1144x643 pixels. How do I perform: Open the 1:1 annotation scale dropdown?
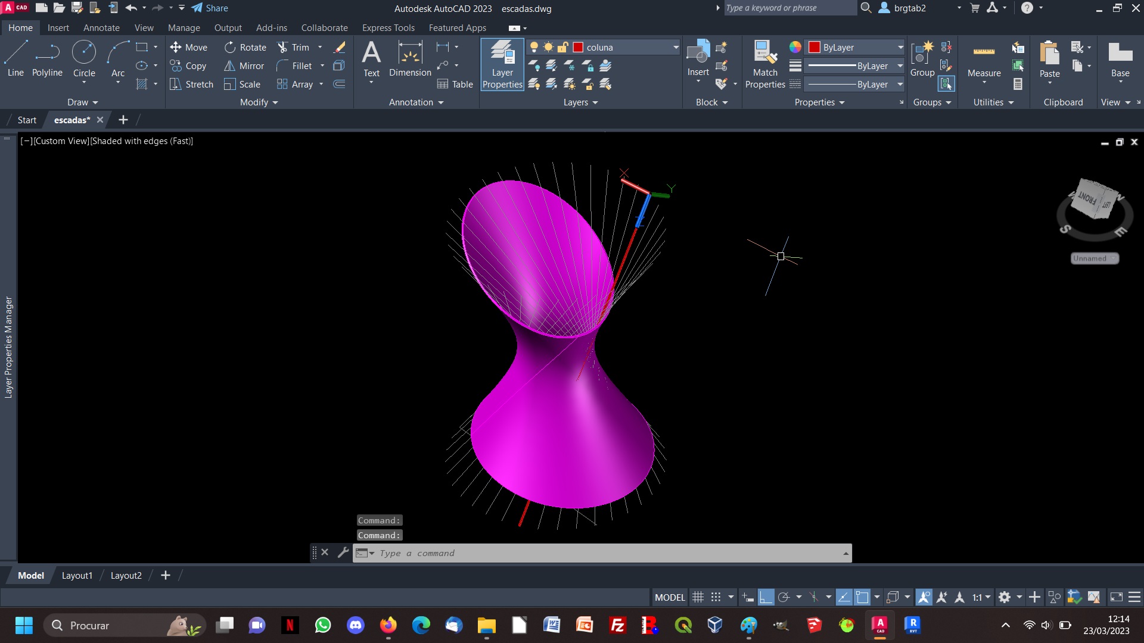(x=981, y=597)
